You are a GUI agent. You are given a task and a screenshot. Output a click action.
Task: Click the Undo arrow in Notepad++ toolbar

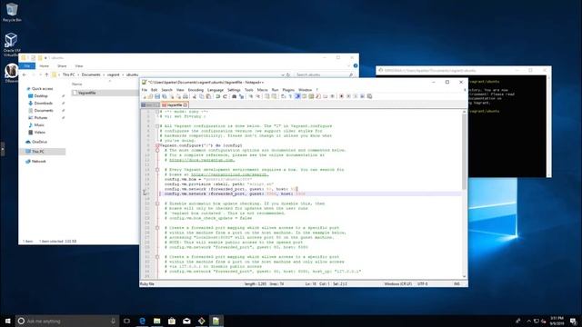click(x=218, y=96)
